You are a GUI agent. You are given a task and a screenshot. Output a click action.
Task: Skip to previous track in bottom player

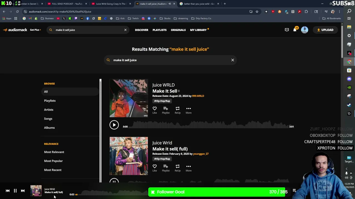[7, 191]
